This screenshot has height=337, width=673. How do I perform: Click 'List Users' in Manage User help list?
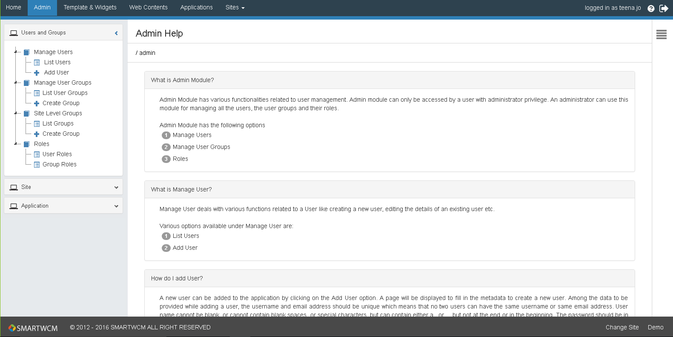(x=186, y=236)
